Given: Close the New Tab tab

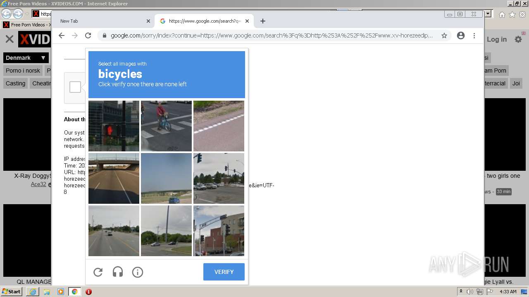Looking at the screenshot, I should coord(148,21).
